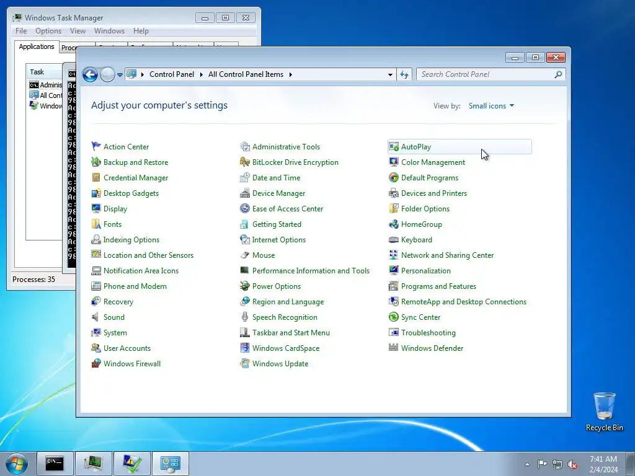Show hidden tray icons arrow
Viewport: 635px width, 476px height.
tap(527, 464)
